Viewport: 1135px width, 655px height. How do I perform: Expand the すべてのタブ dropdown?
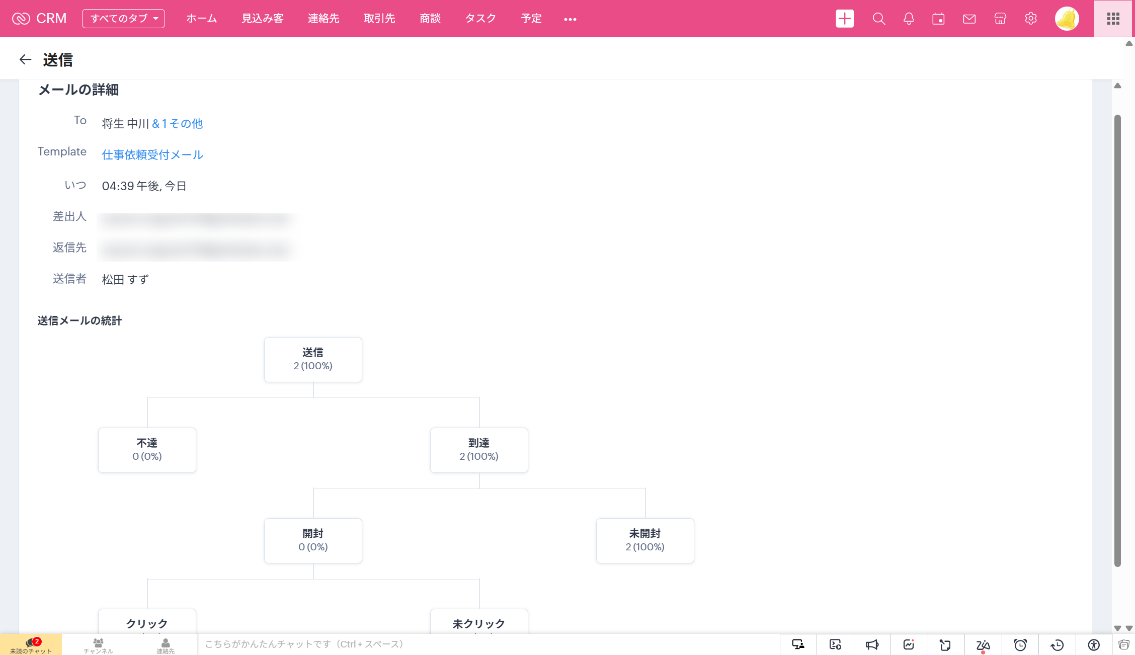point(123,19)
